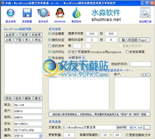
Task: Check the 首篇立即发布 checkbox
Action: point(120,46)
